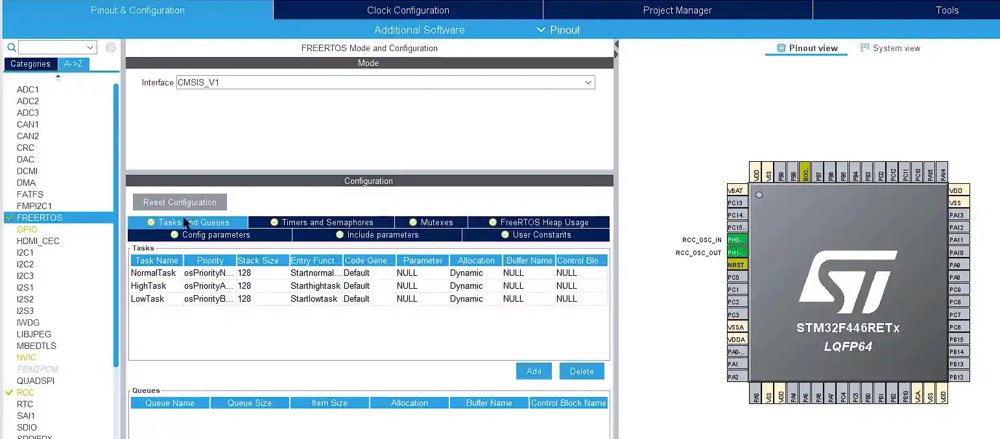Switch the peripheral list to Categories view
This screenshot has width=1000, height=439.
(30, 64)
